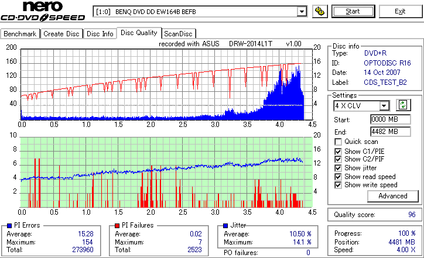Enable the Quick scan checkbox
Screen dimensions: 424x258
(x=338, y=142)
